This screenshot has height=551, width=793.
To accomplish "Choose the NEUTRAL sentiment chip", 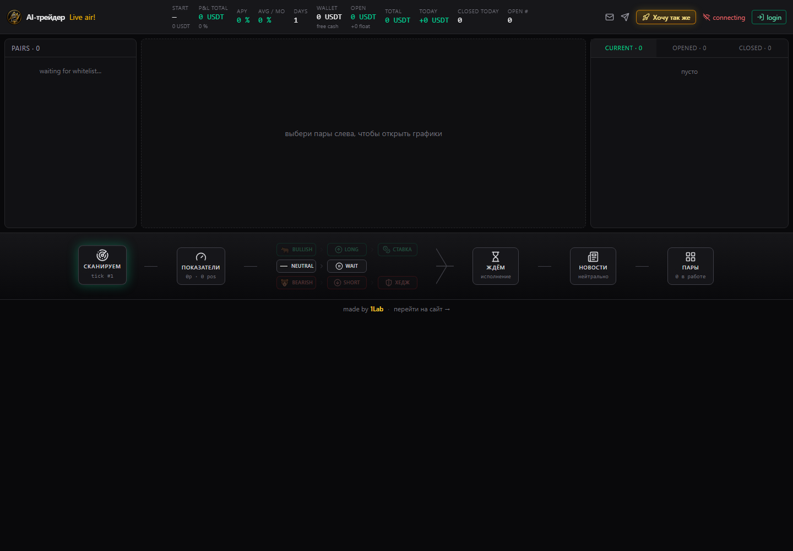I will pos(296,266).
